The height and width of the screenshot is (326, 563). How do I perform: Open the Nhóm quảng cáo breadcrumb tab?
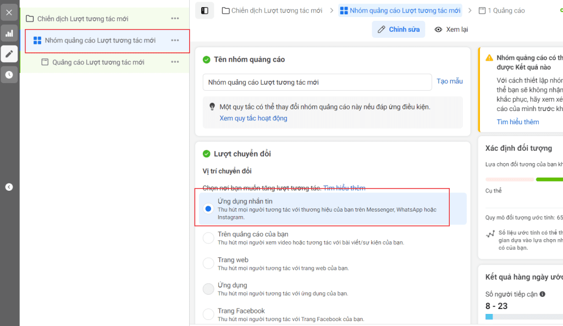[x=400, y=11]
